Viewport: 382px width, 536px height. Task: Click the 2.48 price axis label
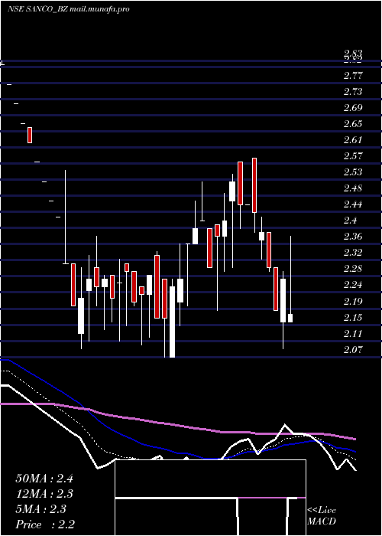point(353,188)
